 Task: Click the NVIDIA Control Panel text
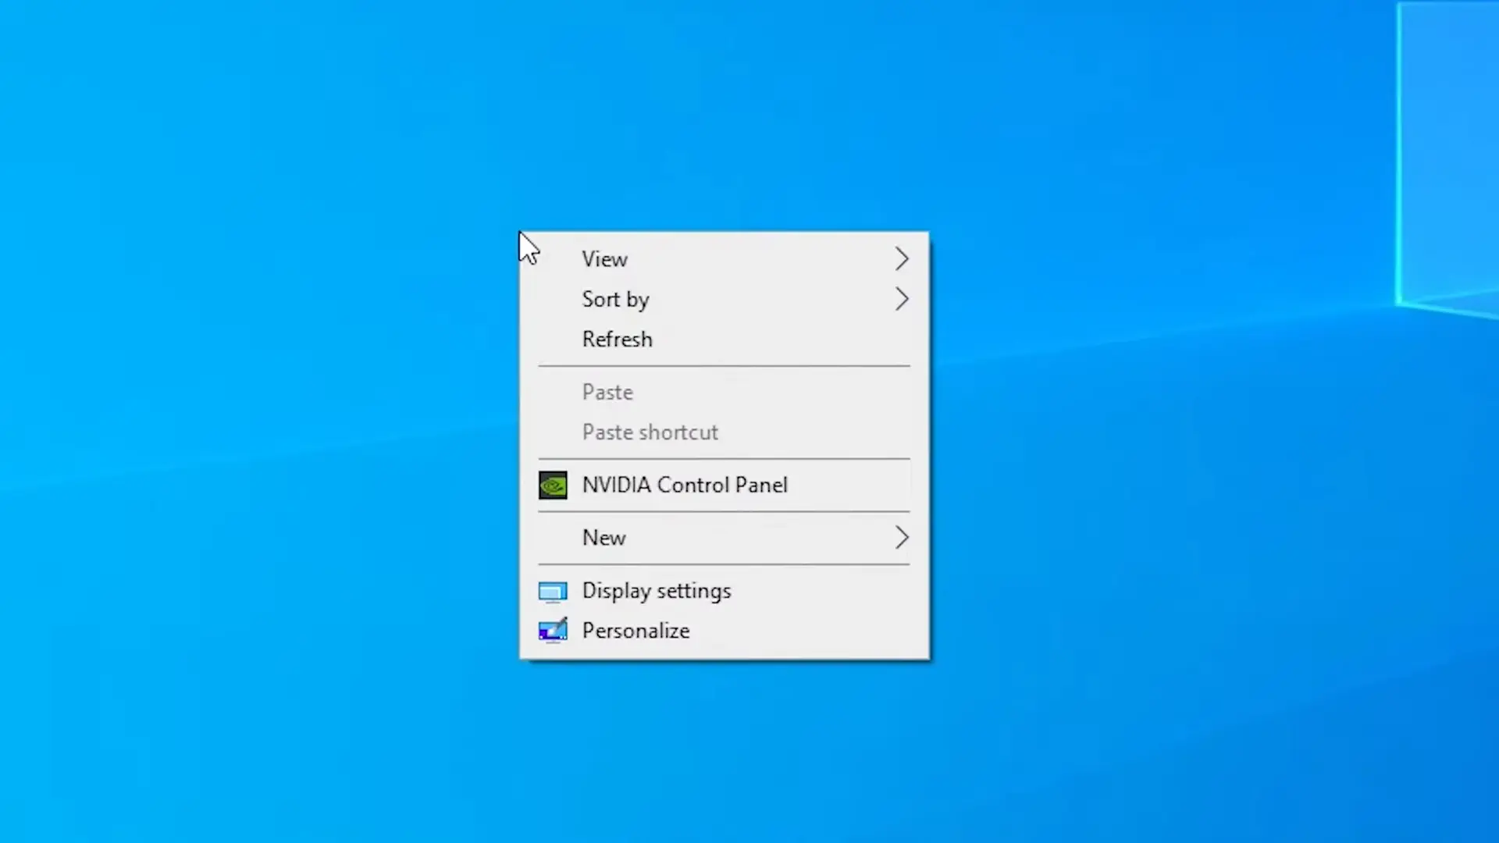point(685,486)
